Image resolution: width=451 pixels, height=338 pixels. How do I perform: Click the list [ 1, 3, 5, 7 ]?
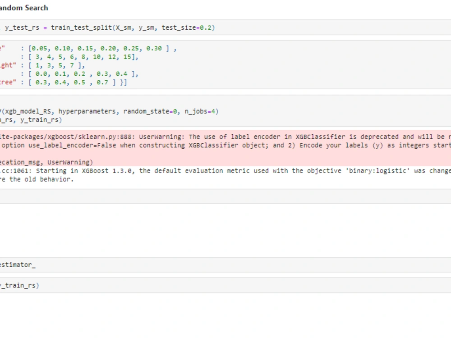(55, 65)
